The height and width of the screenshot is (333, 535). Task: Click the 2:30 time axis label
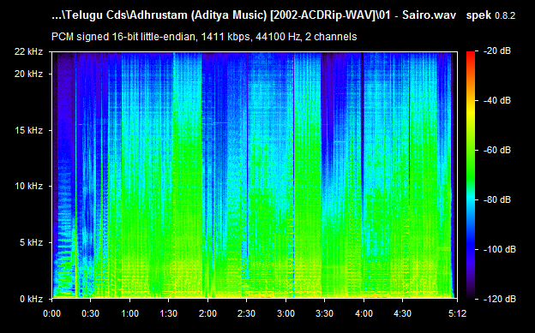click(246, 313)
